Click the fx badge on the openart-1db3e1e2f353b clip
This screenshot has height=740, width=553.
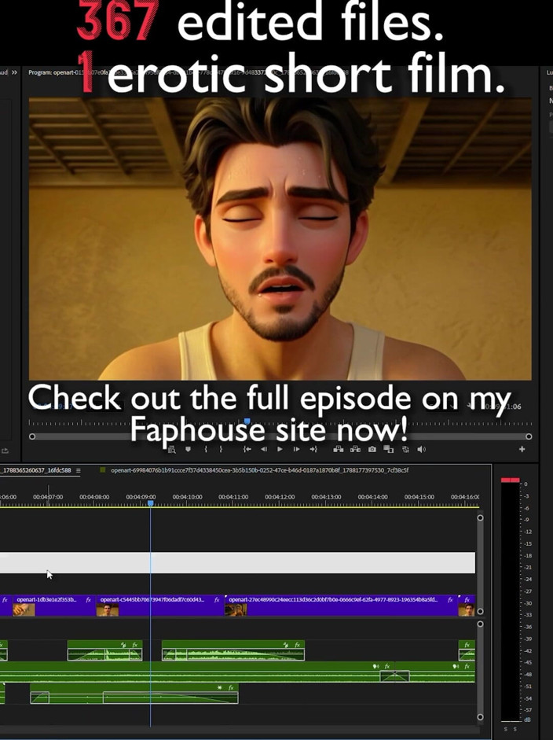coord(88,600)
